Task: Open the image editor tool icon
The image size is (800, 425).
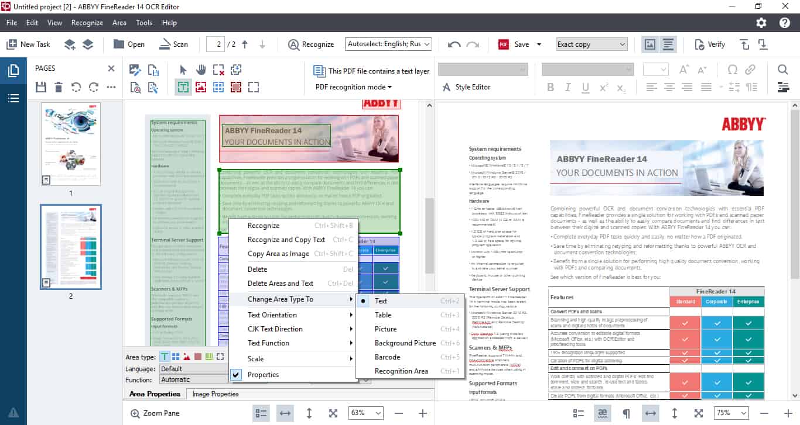Action: click(135, 70)
